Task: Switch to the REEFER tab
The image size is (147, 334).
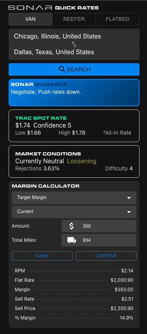Action: [74, 19]
